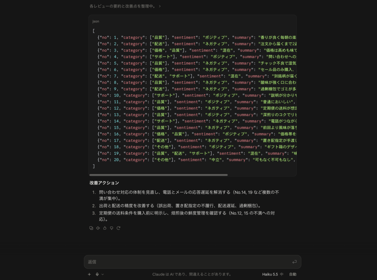Click the first improvement action about 問い合わせ対応
This screenshot has height=280, width=377.
tap(189, 195)
